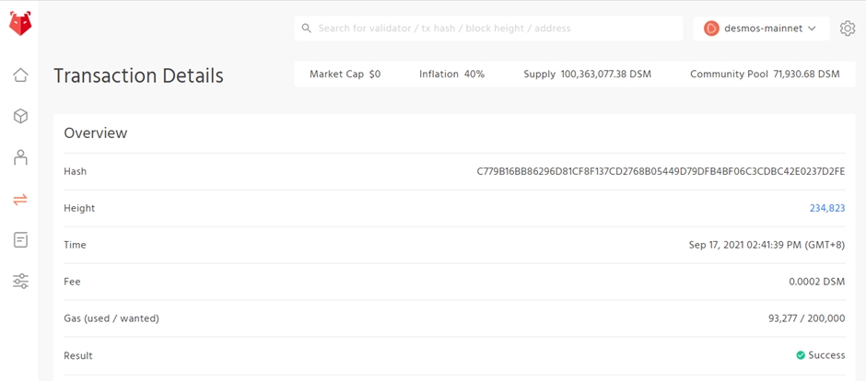Viewport: 866px width, 381px height.
Task: Click the red Big Dipper logo
Action: [20, 24]
